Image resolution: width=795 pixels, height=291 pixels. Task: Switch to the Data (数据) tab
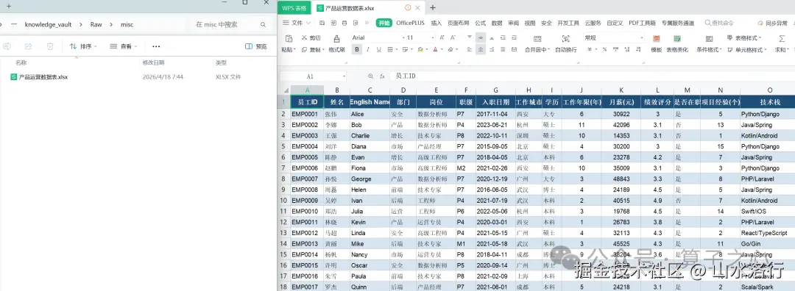497,23
